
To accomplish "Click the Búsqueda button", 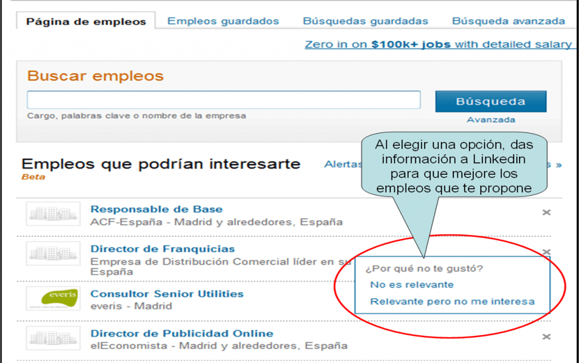I will 491,101.
